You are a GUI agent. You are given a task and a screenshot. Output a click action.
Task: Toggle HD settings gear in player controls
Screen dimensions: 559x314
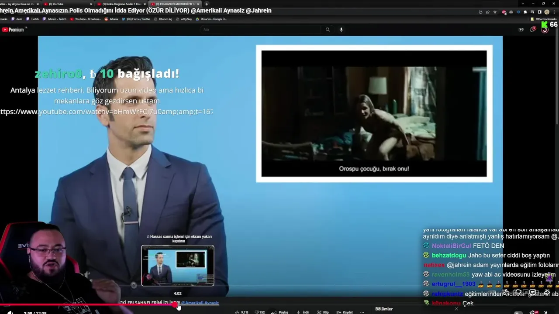tap(534, 312)
